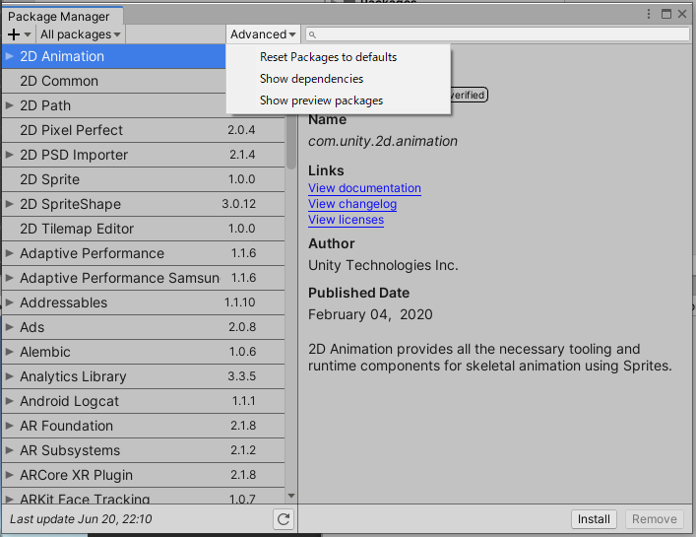The image size is (696, 537).
Task: Expand the Adaptive Performance arrow
Action: [x=9, y=253]
